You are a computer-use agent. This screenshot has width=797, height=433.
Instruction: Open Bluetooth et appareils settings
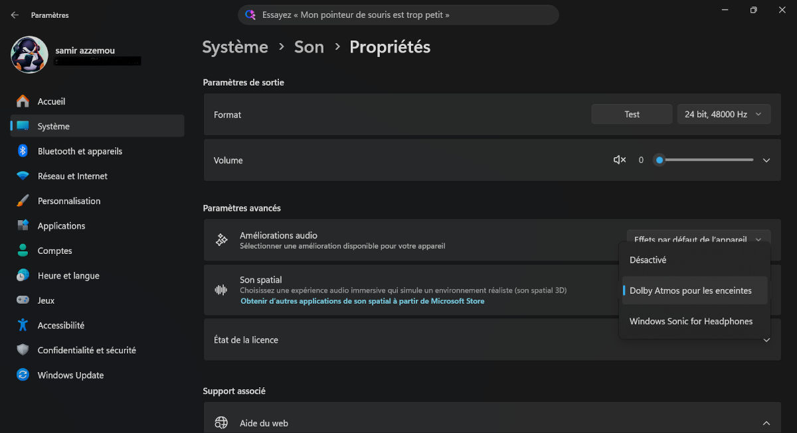pyautogui.click(x=98, y=151)
